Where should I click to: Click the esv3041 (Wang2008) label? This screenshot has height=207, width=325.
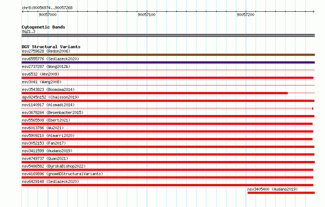tap(42, 82)
